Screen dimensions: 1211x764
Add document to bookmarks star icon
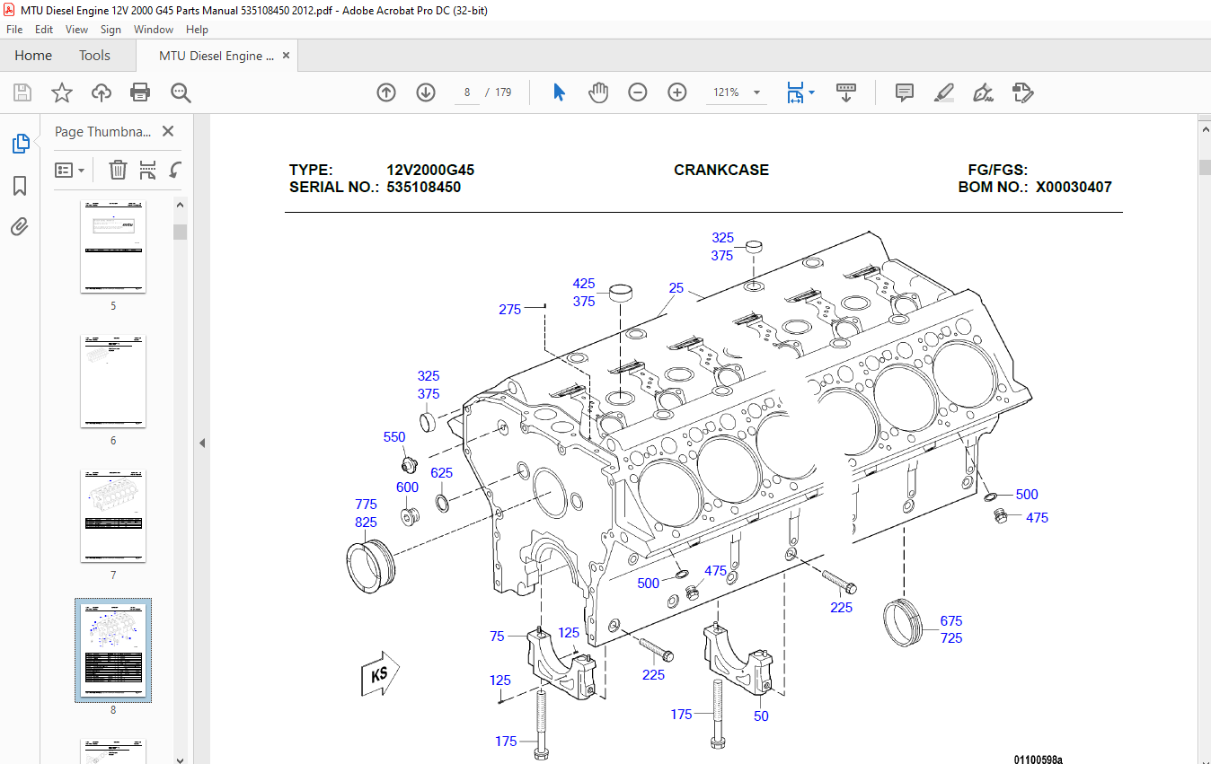point(61,92)
